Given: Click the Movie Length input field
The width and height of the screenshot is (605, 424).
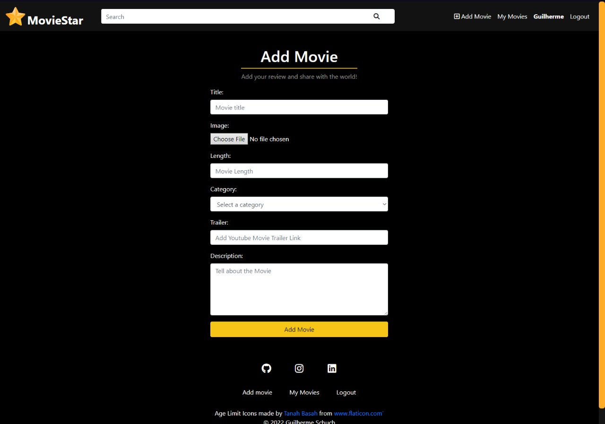Looking at the screenshot, I should 299,171.
